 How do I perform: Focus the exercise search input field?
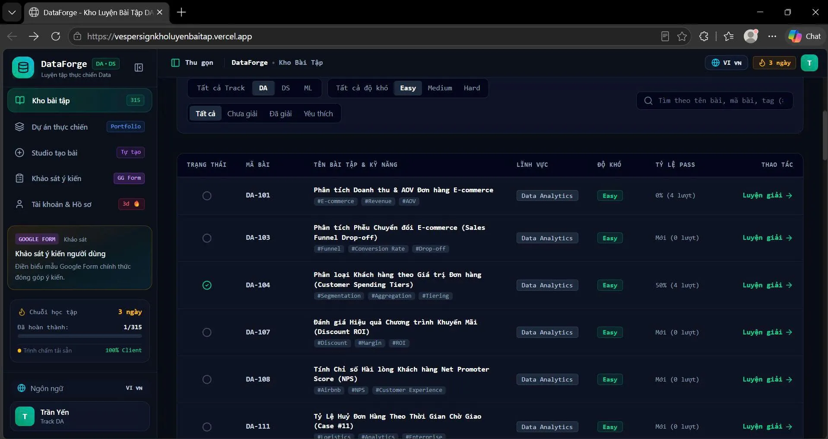[715, 101]
